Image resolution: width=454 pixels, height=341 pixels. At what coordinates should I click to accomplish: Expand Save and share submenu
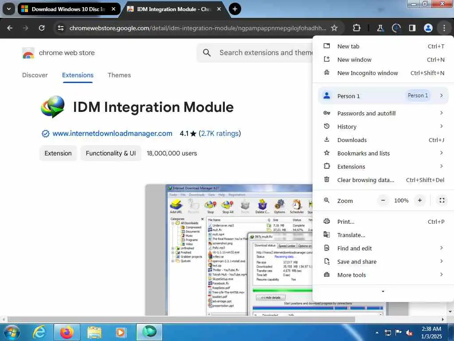384,262
